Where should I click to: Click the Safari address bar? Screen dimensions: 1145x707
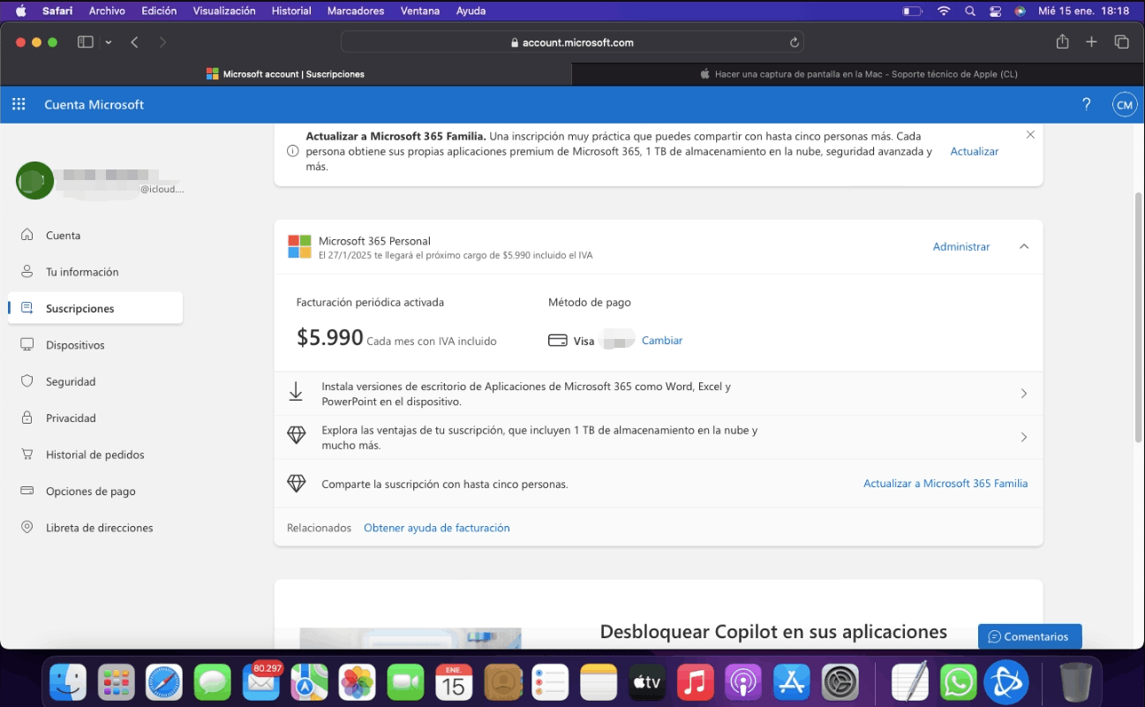[572, 42]
